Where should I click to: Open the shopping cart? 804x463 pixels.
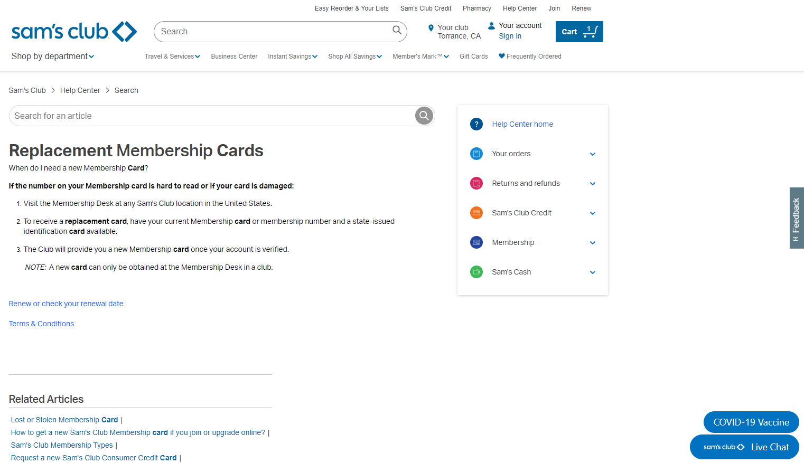tap(579, 32)
